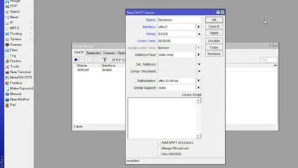
Task: Open the Switch section
Action: [x=14, y=12]
